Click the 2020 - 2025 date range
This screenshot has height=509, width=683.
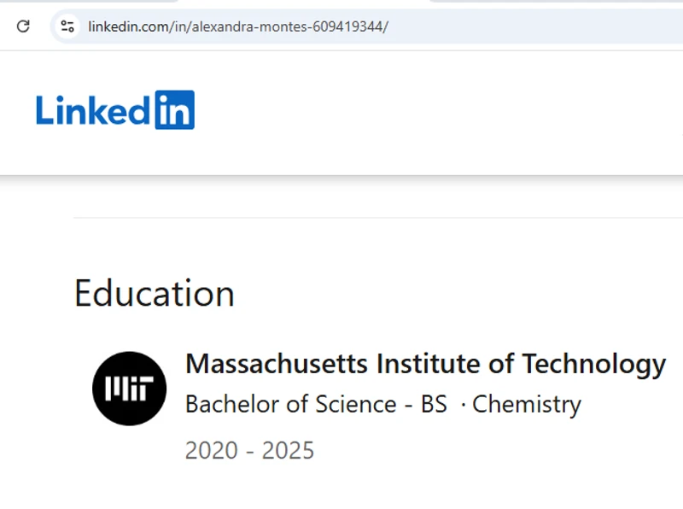coord(250,449)
